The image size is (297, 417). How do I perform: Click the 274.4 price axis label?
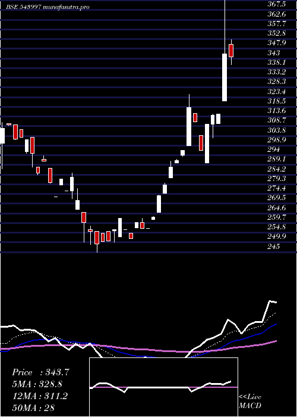pos(277,188)
